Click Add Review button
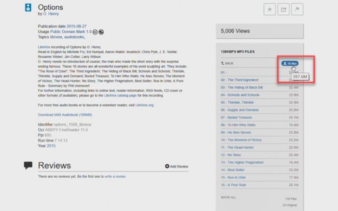This screenshot has height=211, width=338. [177, 167]
